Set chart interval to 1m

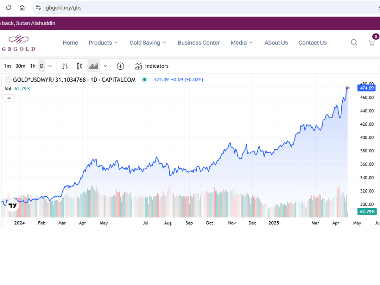click(7, 66)
